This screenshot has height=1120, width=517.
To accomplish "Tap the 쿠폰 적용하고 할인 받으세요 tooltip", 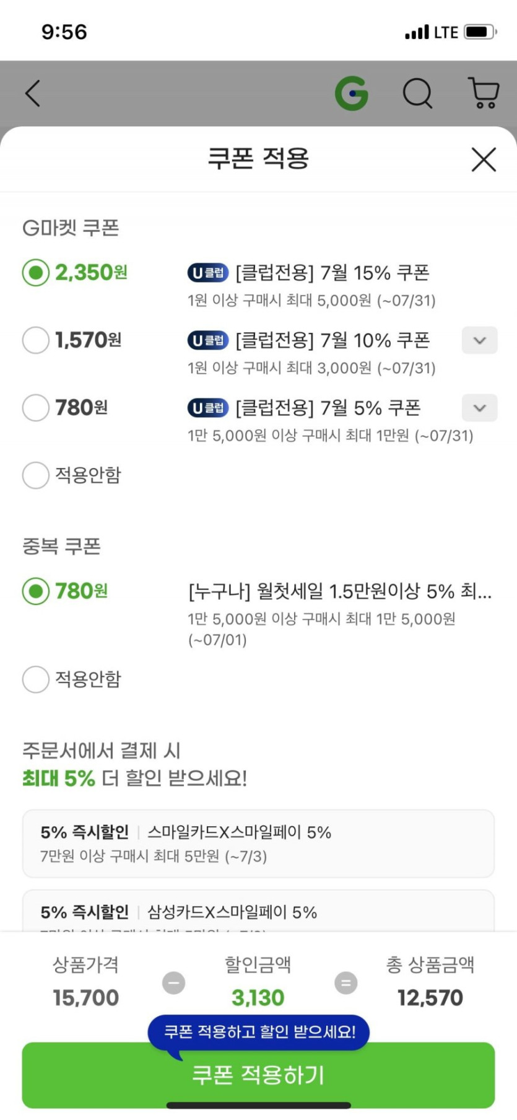I will click(x=258, y=1032).
